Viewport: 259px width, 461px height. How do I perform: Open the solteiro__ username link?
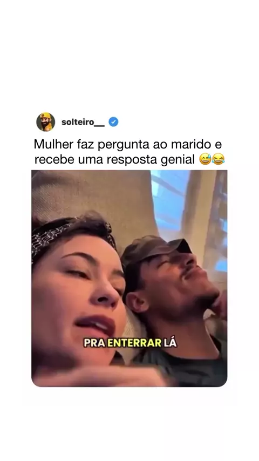coord(83,122)
